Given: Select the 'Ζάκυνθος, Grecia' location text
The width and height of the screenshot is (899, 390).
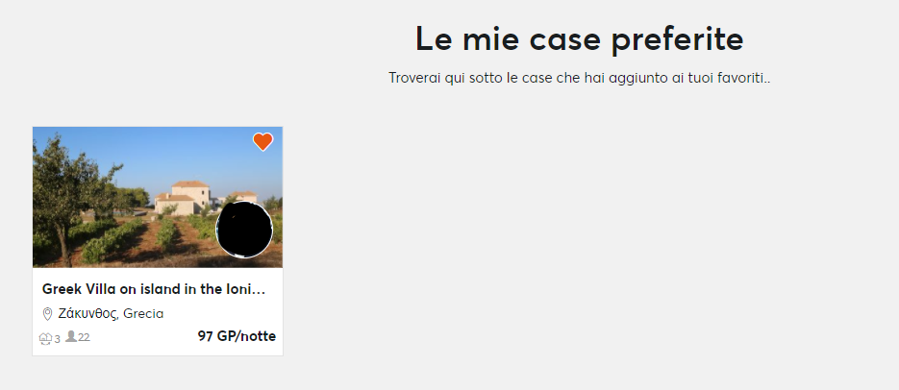Looking at the screenshot, I should (111, 314).
